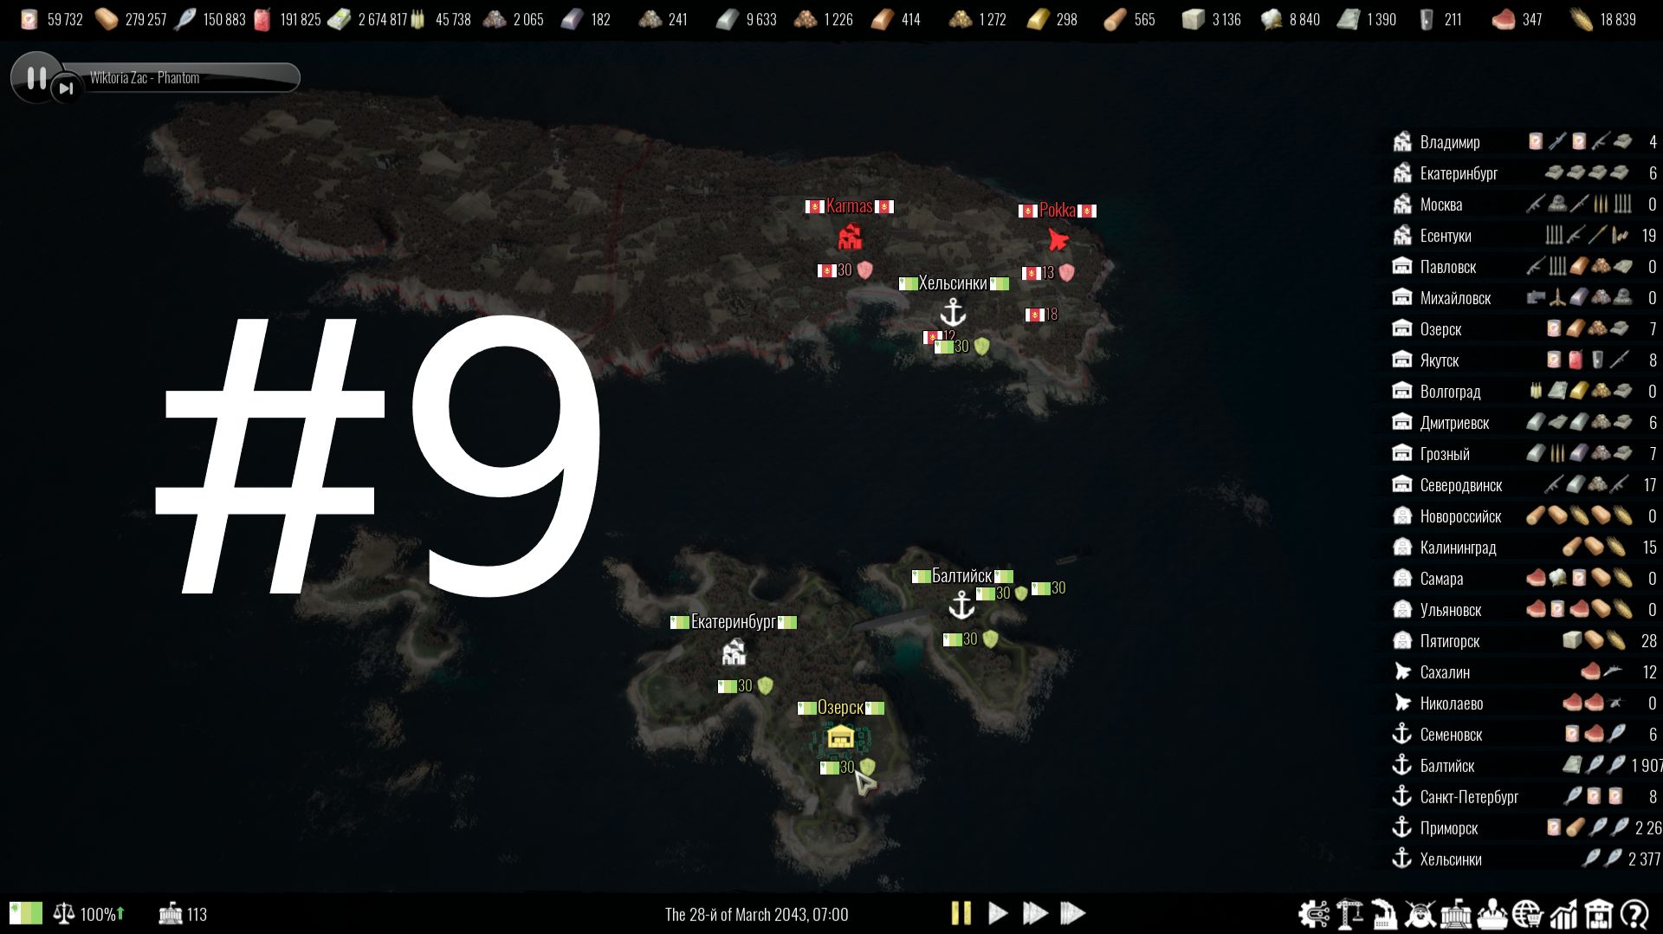
Task: Skip to the next music track
Action: tap(66, 88)
